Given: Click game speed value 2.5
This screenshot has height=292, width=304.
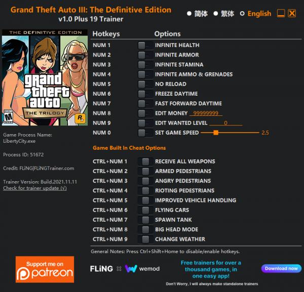Looking at the screenshot, I should click(265, 133).
